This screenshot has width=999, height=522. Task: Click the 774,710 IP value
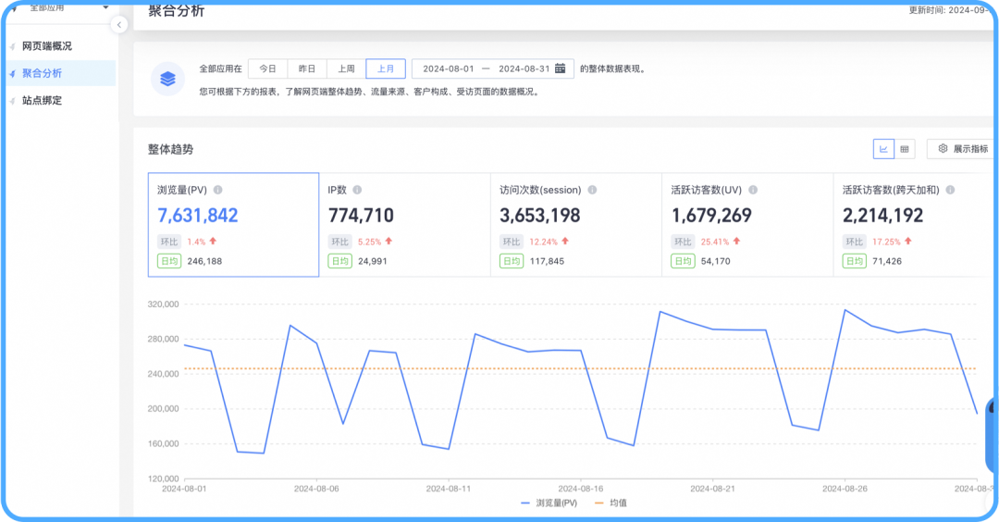tap(361, 216)
